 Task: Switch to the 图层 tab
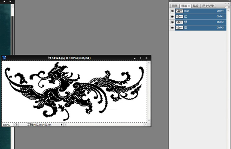(175, 6)
